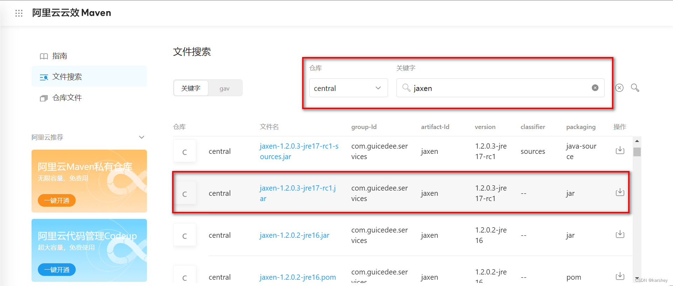
Task: Download the jaxen-1.2.0.2-jre16.pom file
Action: pyautogui.click(x=620, y=276)
